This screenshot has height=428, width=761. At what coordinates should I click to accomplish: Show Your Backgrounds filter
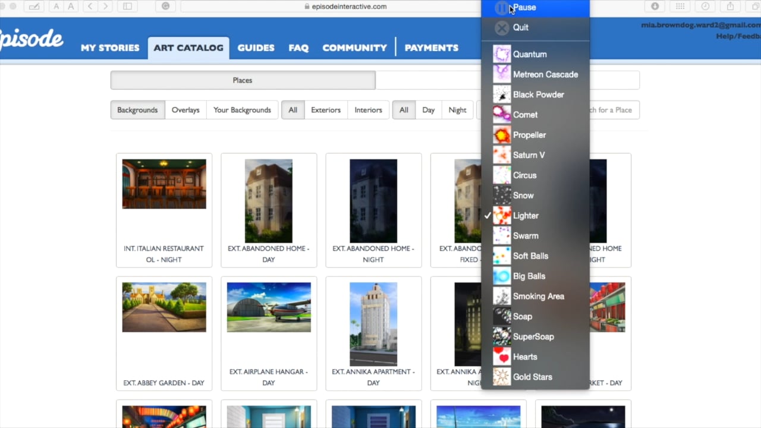click(x=242, y=110)
